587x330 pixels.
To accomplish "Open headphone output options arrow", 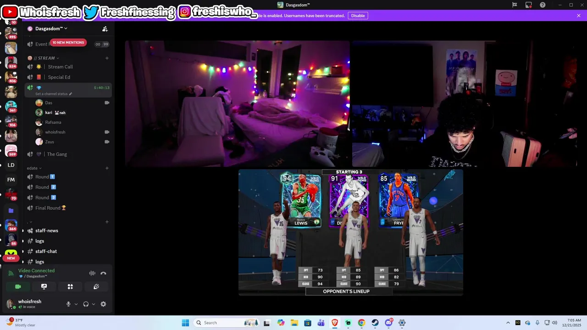I will 94,304.
